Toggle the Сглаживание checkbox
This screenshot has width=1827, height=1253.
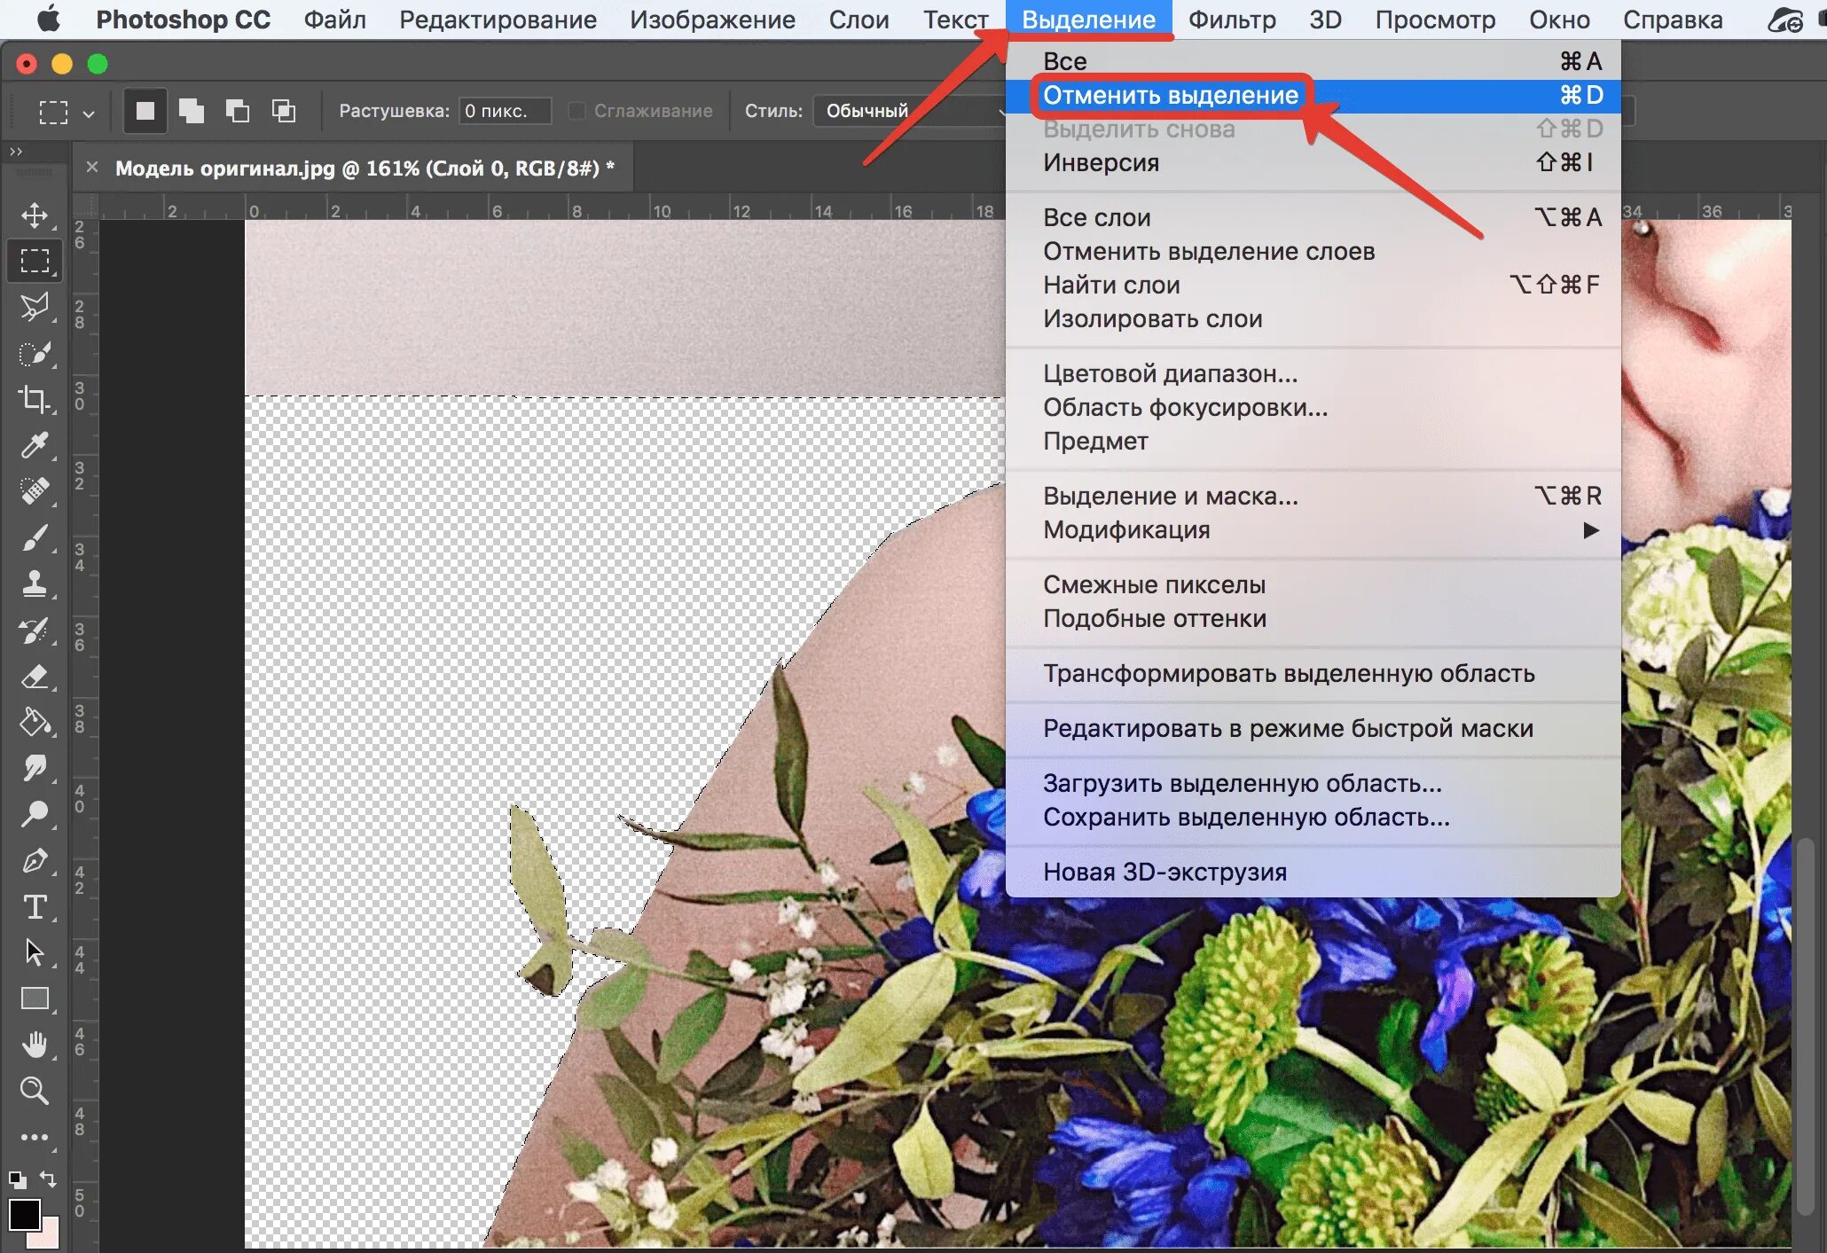coord(577,111)
